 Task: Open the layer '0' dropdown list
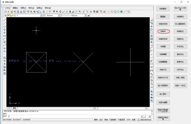[x=41, y=15]
